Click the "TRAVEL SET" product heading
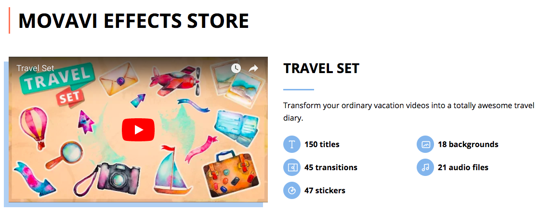This screenshot has height=212, width=540. (321, 68)
